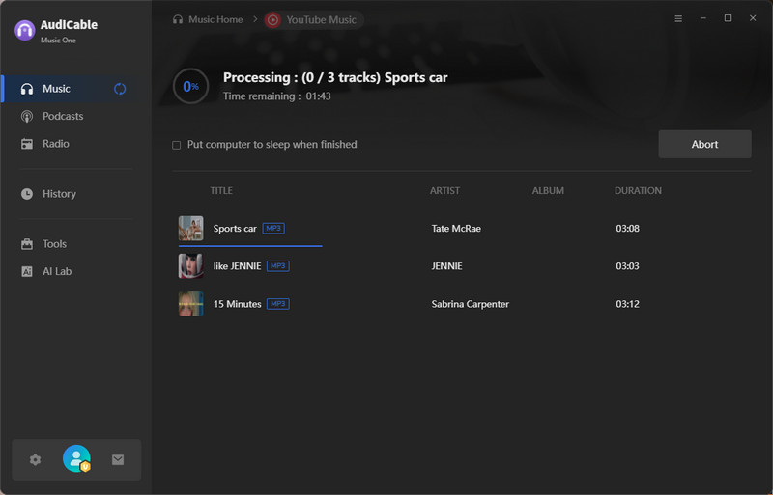773x495 pixels.
Task: Click the Podcasts microphone icon
Action: point(27,116)
